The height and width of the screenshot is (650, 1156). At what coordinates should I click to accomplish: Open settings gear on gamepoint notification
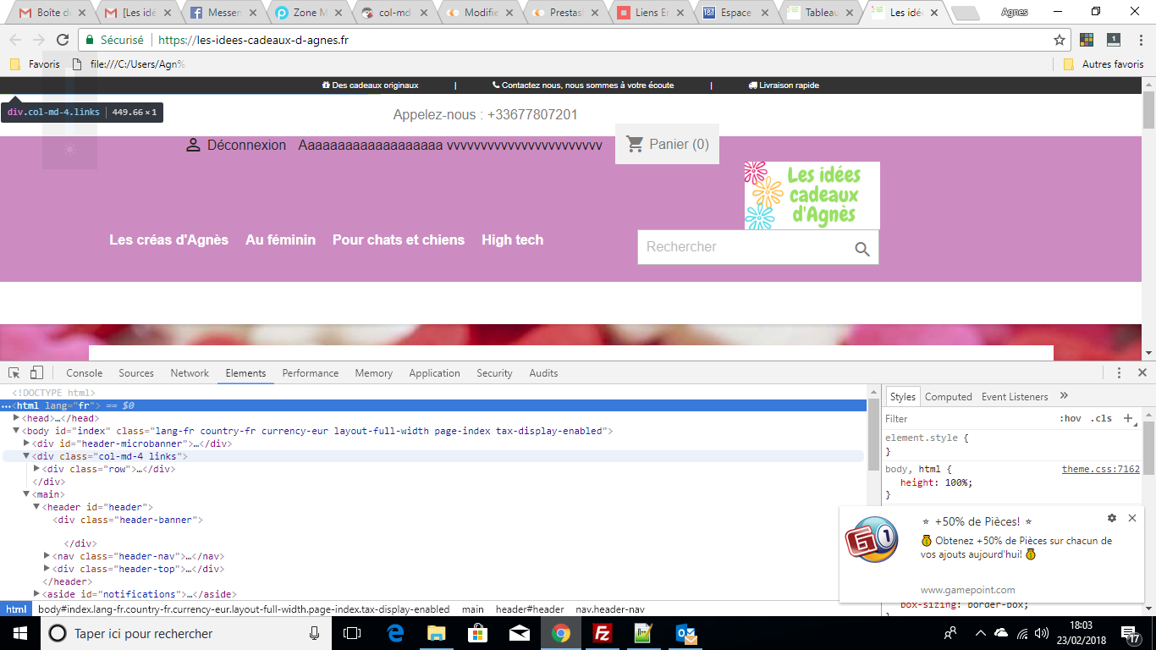pyautogui.click(x=1112, y=518)
